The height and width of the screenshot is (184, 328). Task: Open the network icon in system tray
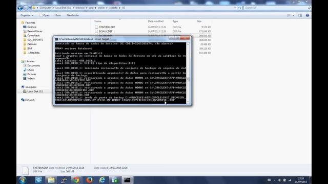pyautogui.click(x=290, y=180)
